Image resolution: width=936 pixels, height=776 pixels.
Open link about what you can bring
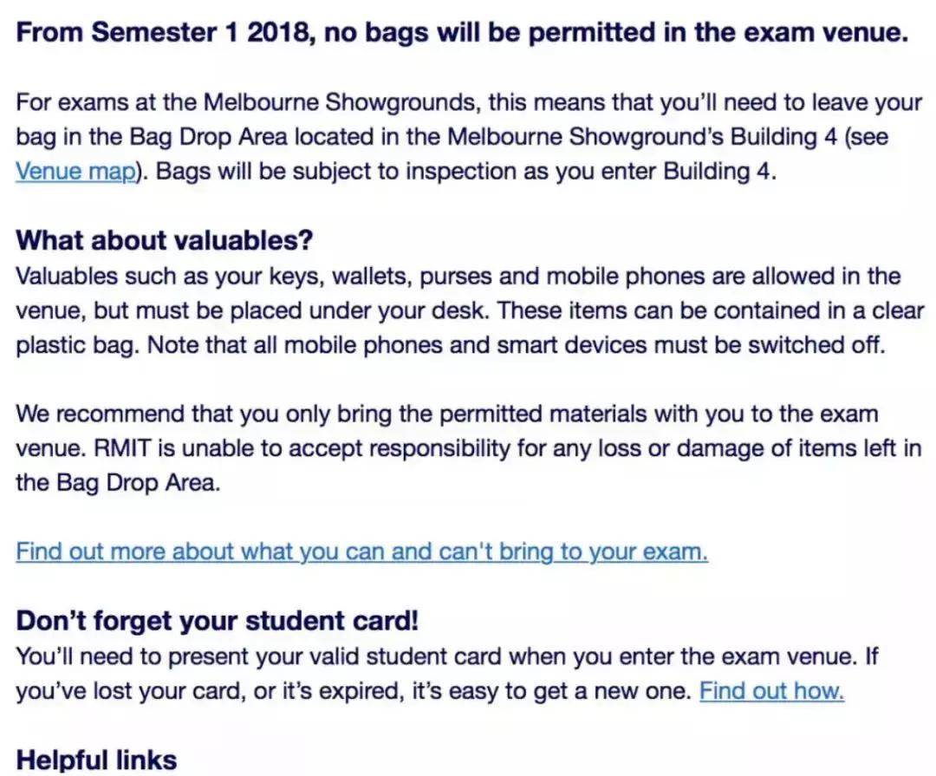click(x=361, y=551)
